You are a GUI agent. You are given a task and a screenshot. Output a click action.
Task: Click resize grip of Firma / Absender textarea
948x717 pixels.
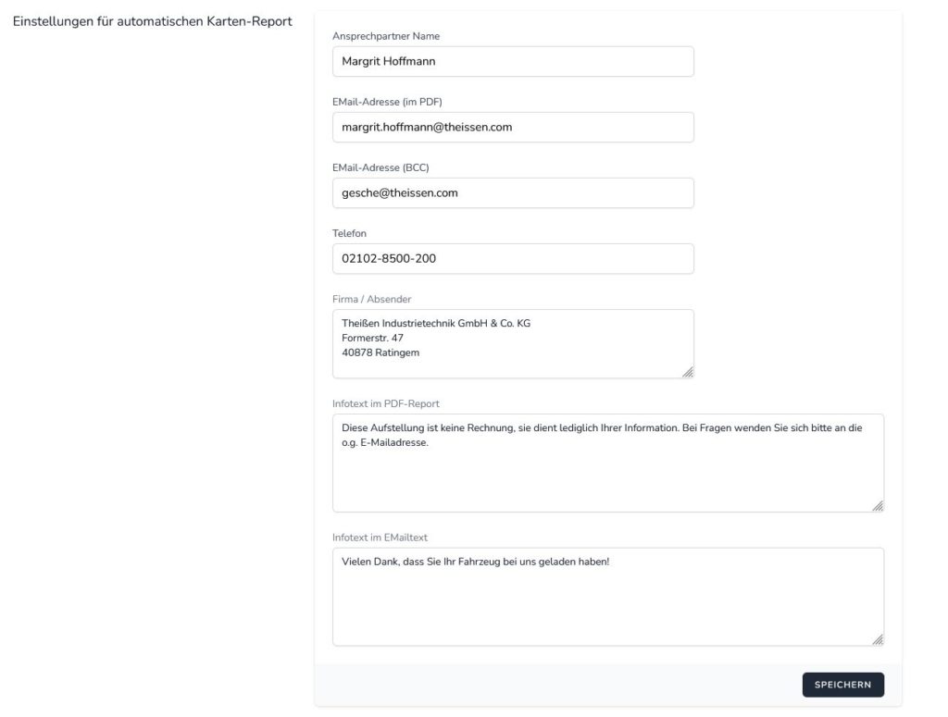[688, 372]
